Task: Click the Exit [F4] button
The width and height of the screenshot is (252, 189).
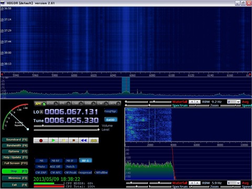Action: (x=15, y=185)
